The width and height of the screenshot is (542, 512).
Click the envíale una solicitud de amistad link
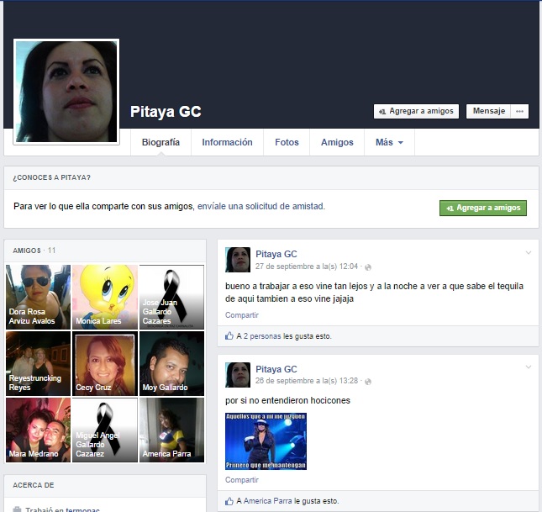click(260, 206)
